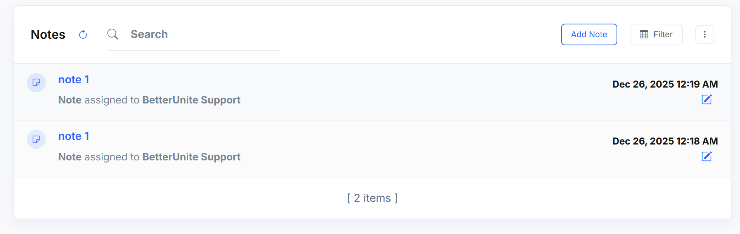This screenshot has width=740, height=234.
Task: Click the magnifying glass search icon
Action: [x=113, y=34]
